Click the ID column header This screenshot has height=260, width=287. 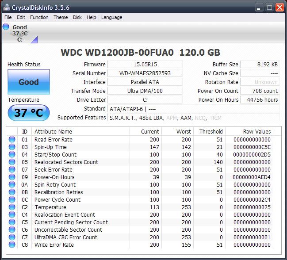click(x=24, y=132)
